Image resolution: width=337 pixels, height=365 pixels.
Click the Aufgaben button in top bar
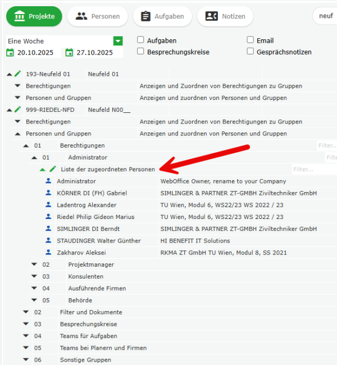(x=162, y=16)
